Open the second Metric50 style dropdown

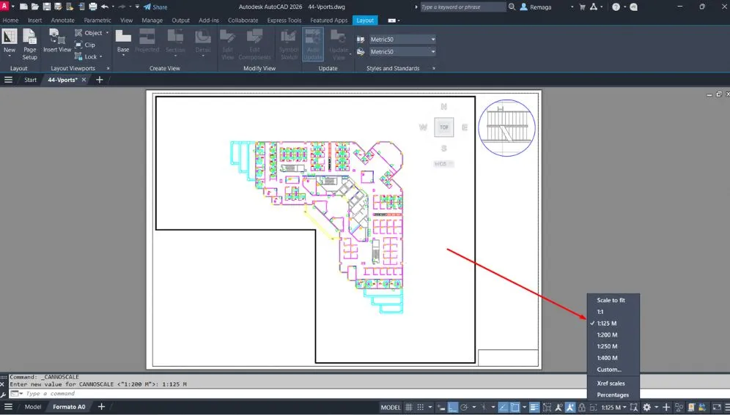pyautogui.click(x=402, y=51)
